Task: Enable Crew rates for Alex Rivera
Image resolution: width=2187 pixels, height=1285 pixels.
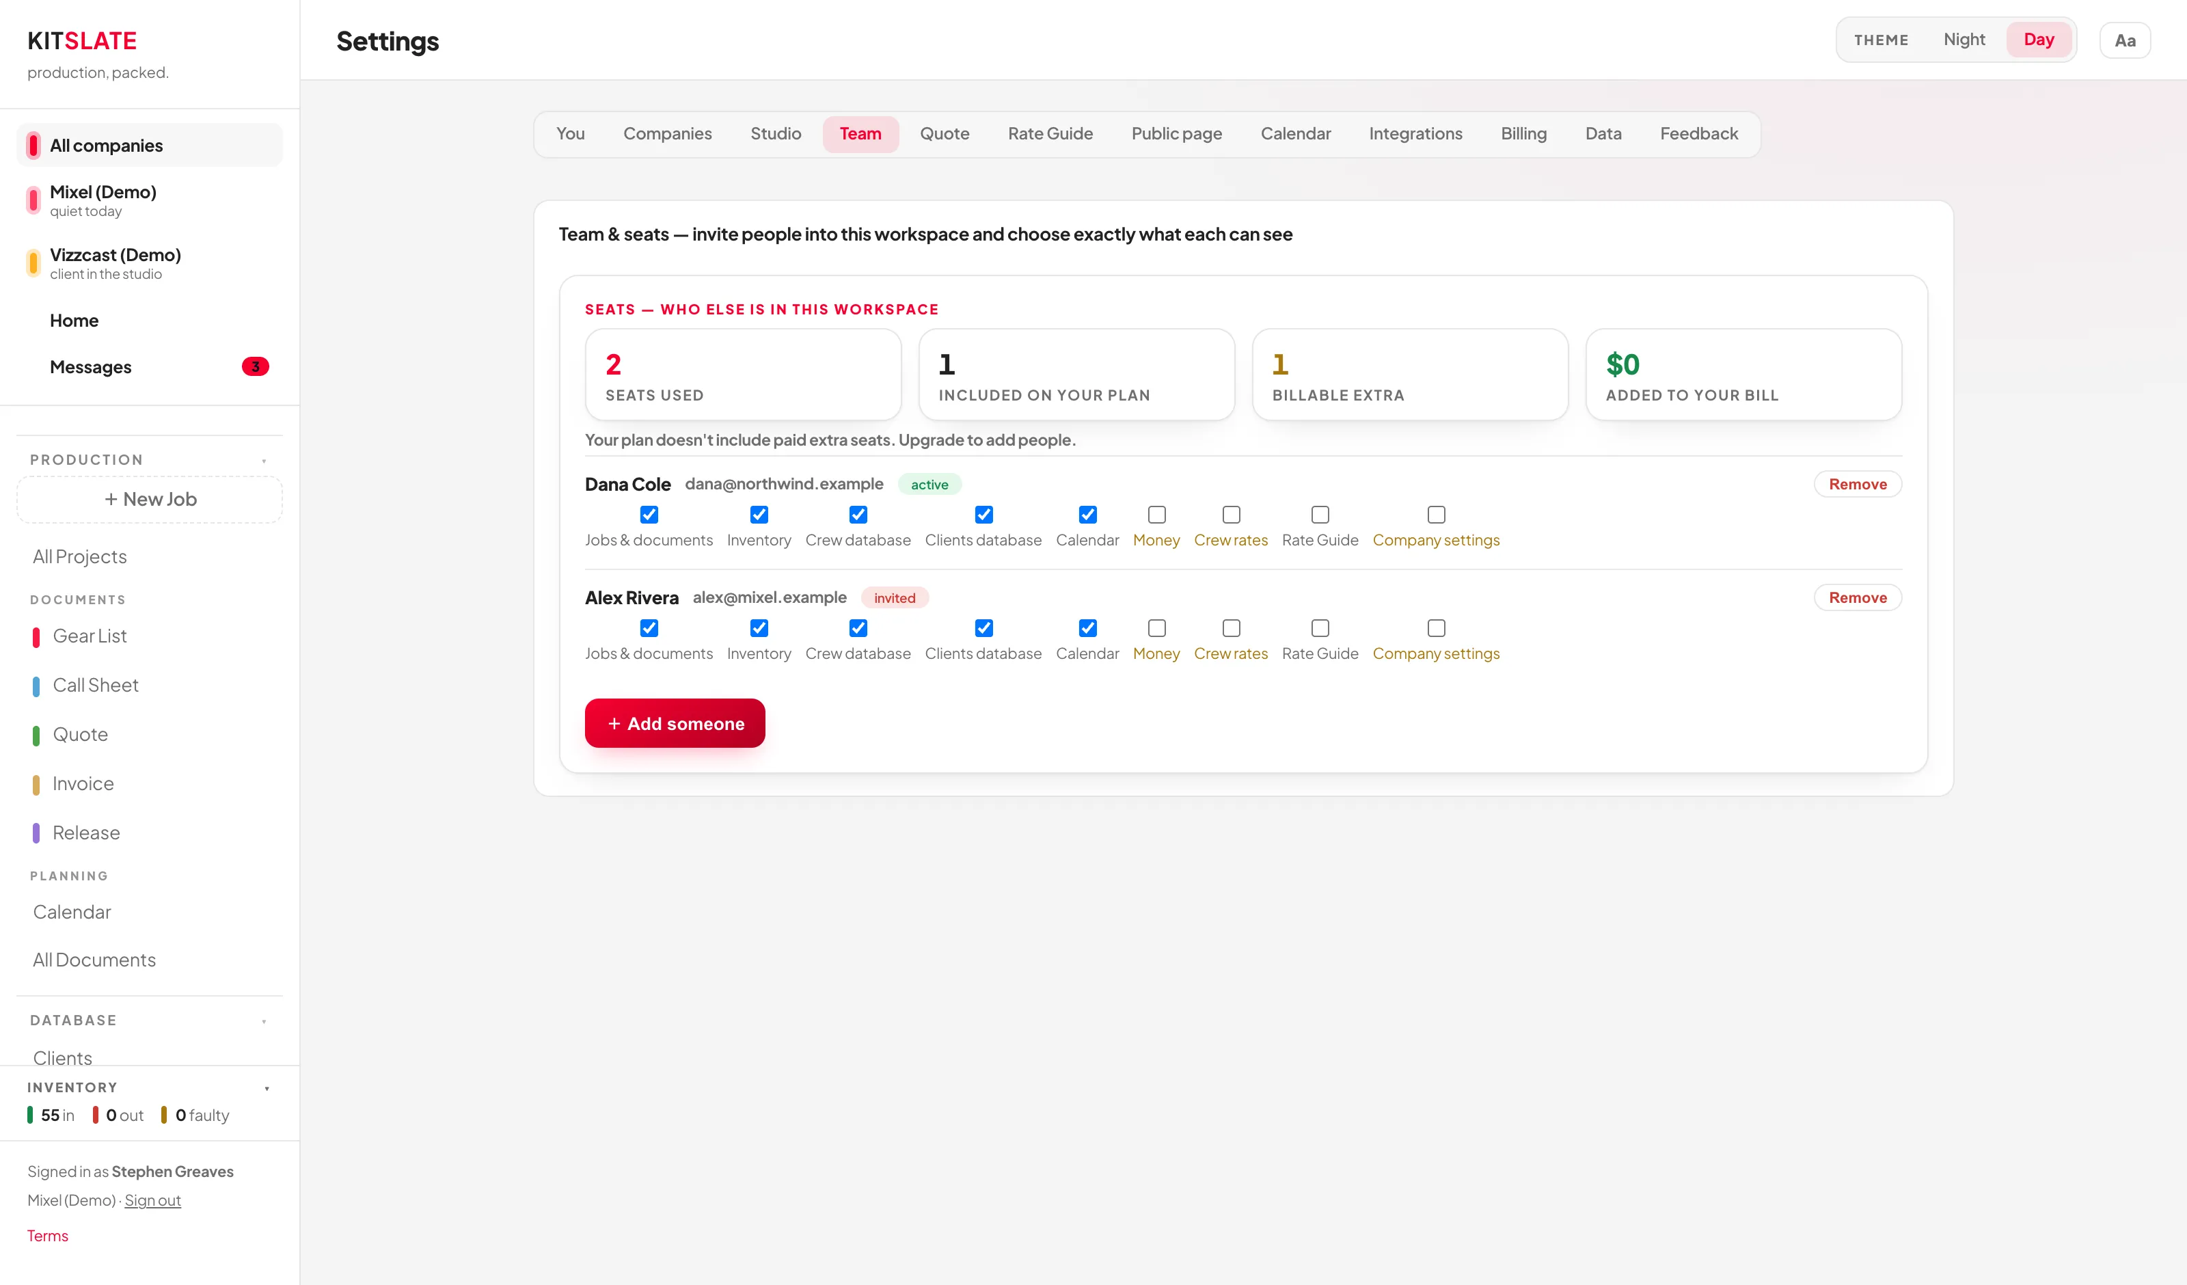Action: click(x=1232, y=627)
